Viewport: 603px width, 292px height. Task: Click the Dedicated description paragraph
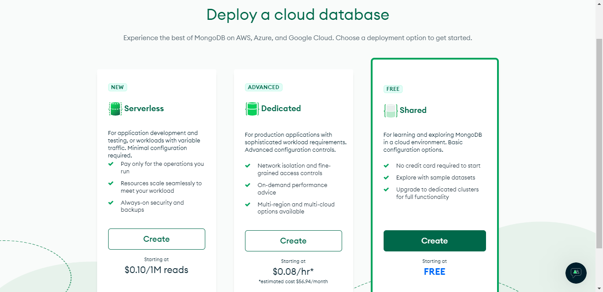(296, 142)
